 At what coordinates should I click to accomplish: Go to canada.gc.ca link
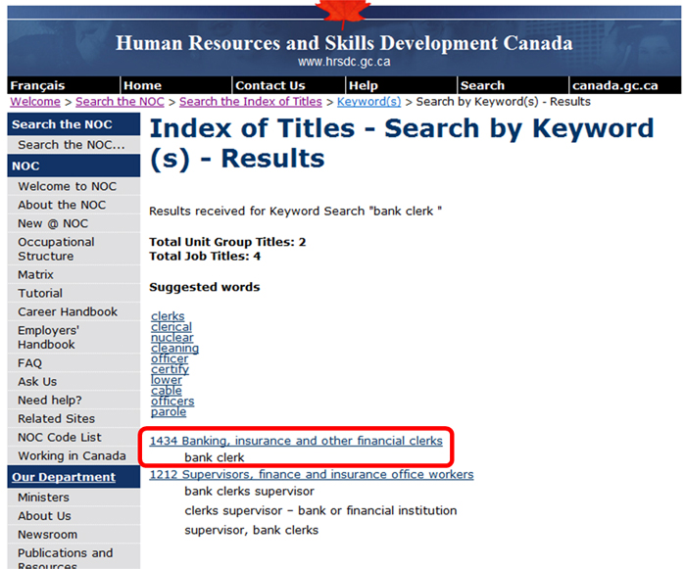tap(615, 86)
